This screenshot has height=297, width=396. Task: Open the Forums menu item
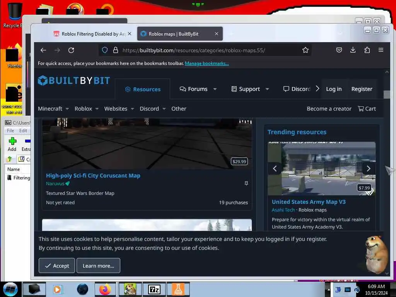pyautogui.click(x=193, y=89)
